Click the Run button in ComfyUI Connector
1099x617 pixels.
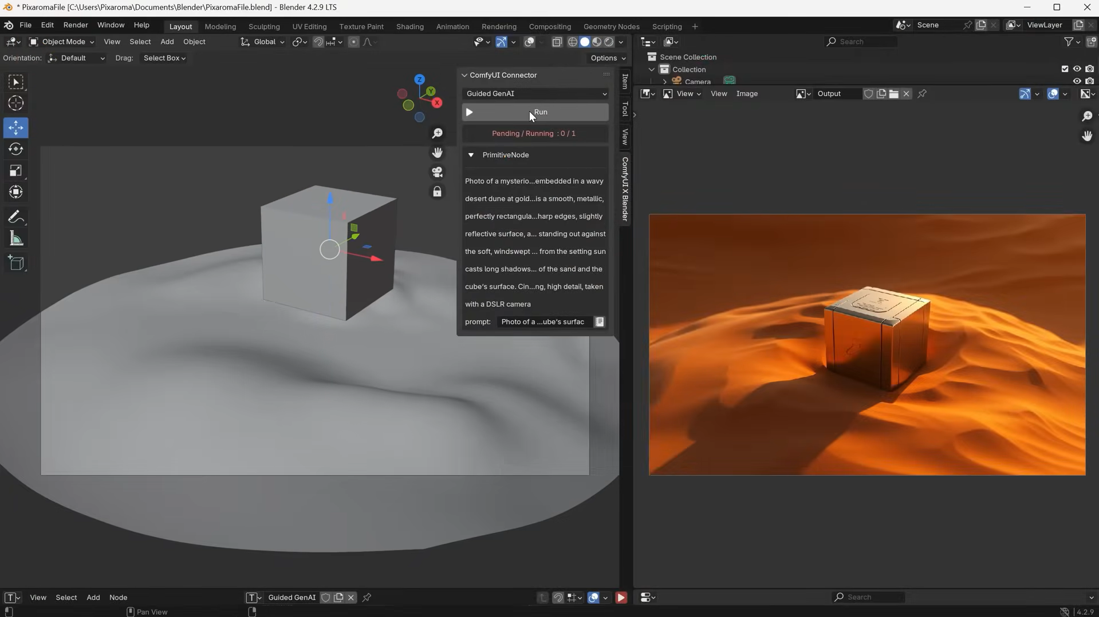(534, 112)
